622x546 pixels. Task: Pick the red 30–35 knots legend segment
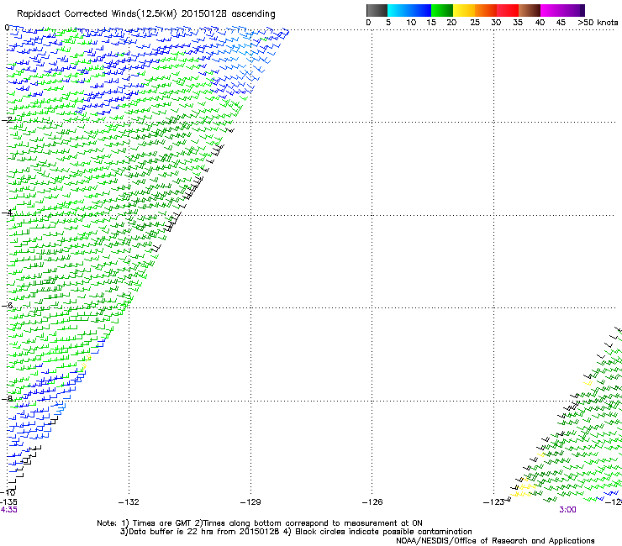pyautogui.click(x=508, y=10)
